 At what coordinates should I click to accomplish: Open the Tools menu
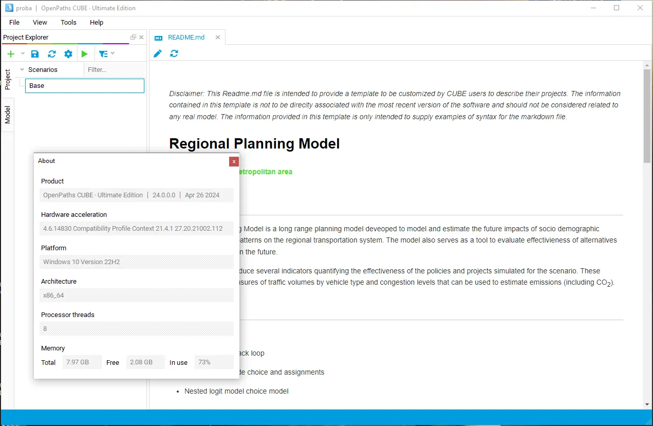(x=68, y=22)
